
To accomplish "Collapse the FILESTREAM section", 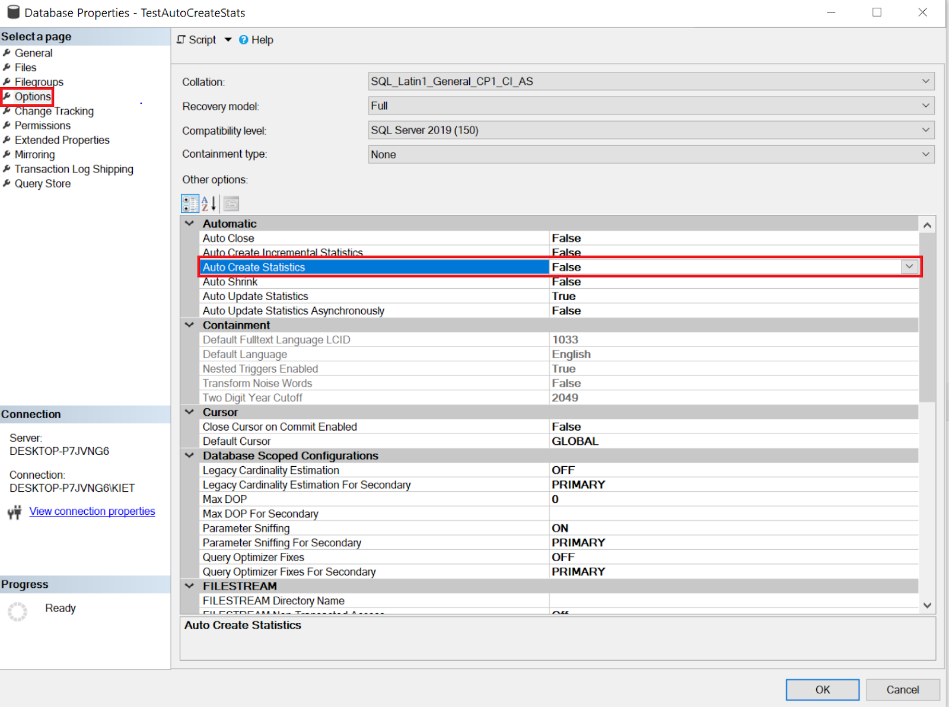I will click(190, 586).
